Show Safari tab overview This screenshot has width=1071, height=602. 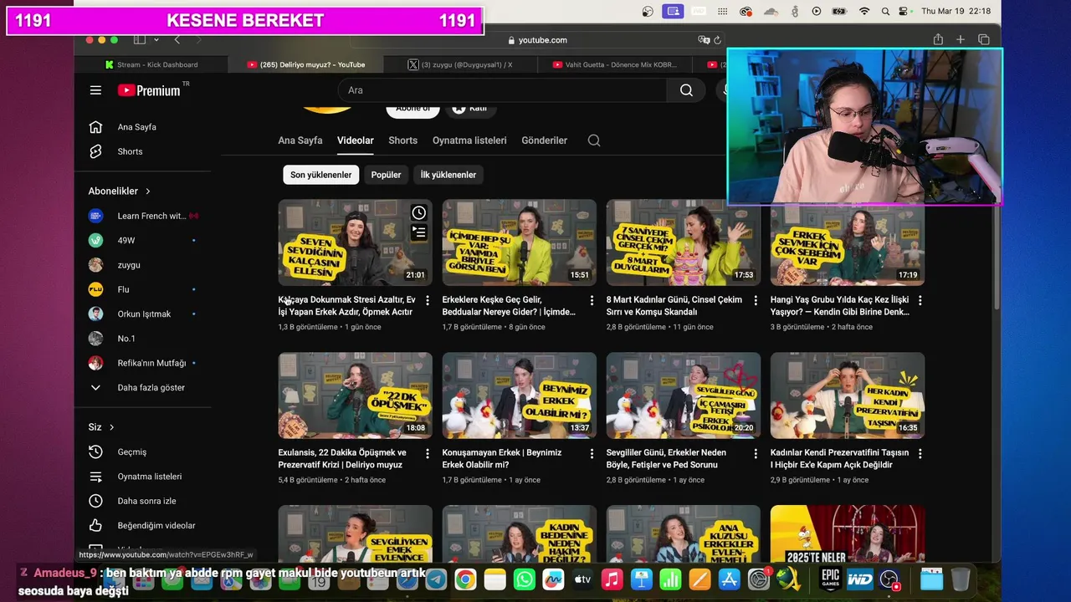984,39
